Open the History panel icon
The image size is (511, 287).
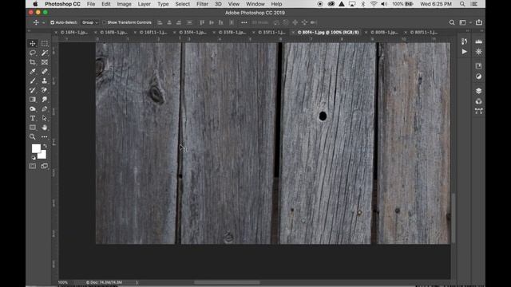pos(465,41)
